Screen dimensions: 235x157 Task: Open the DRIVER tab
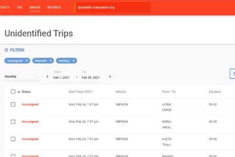click(35, 7)
